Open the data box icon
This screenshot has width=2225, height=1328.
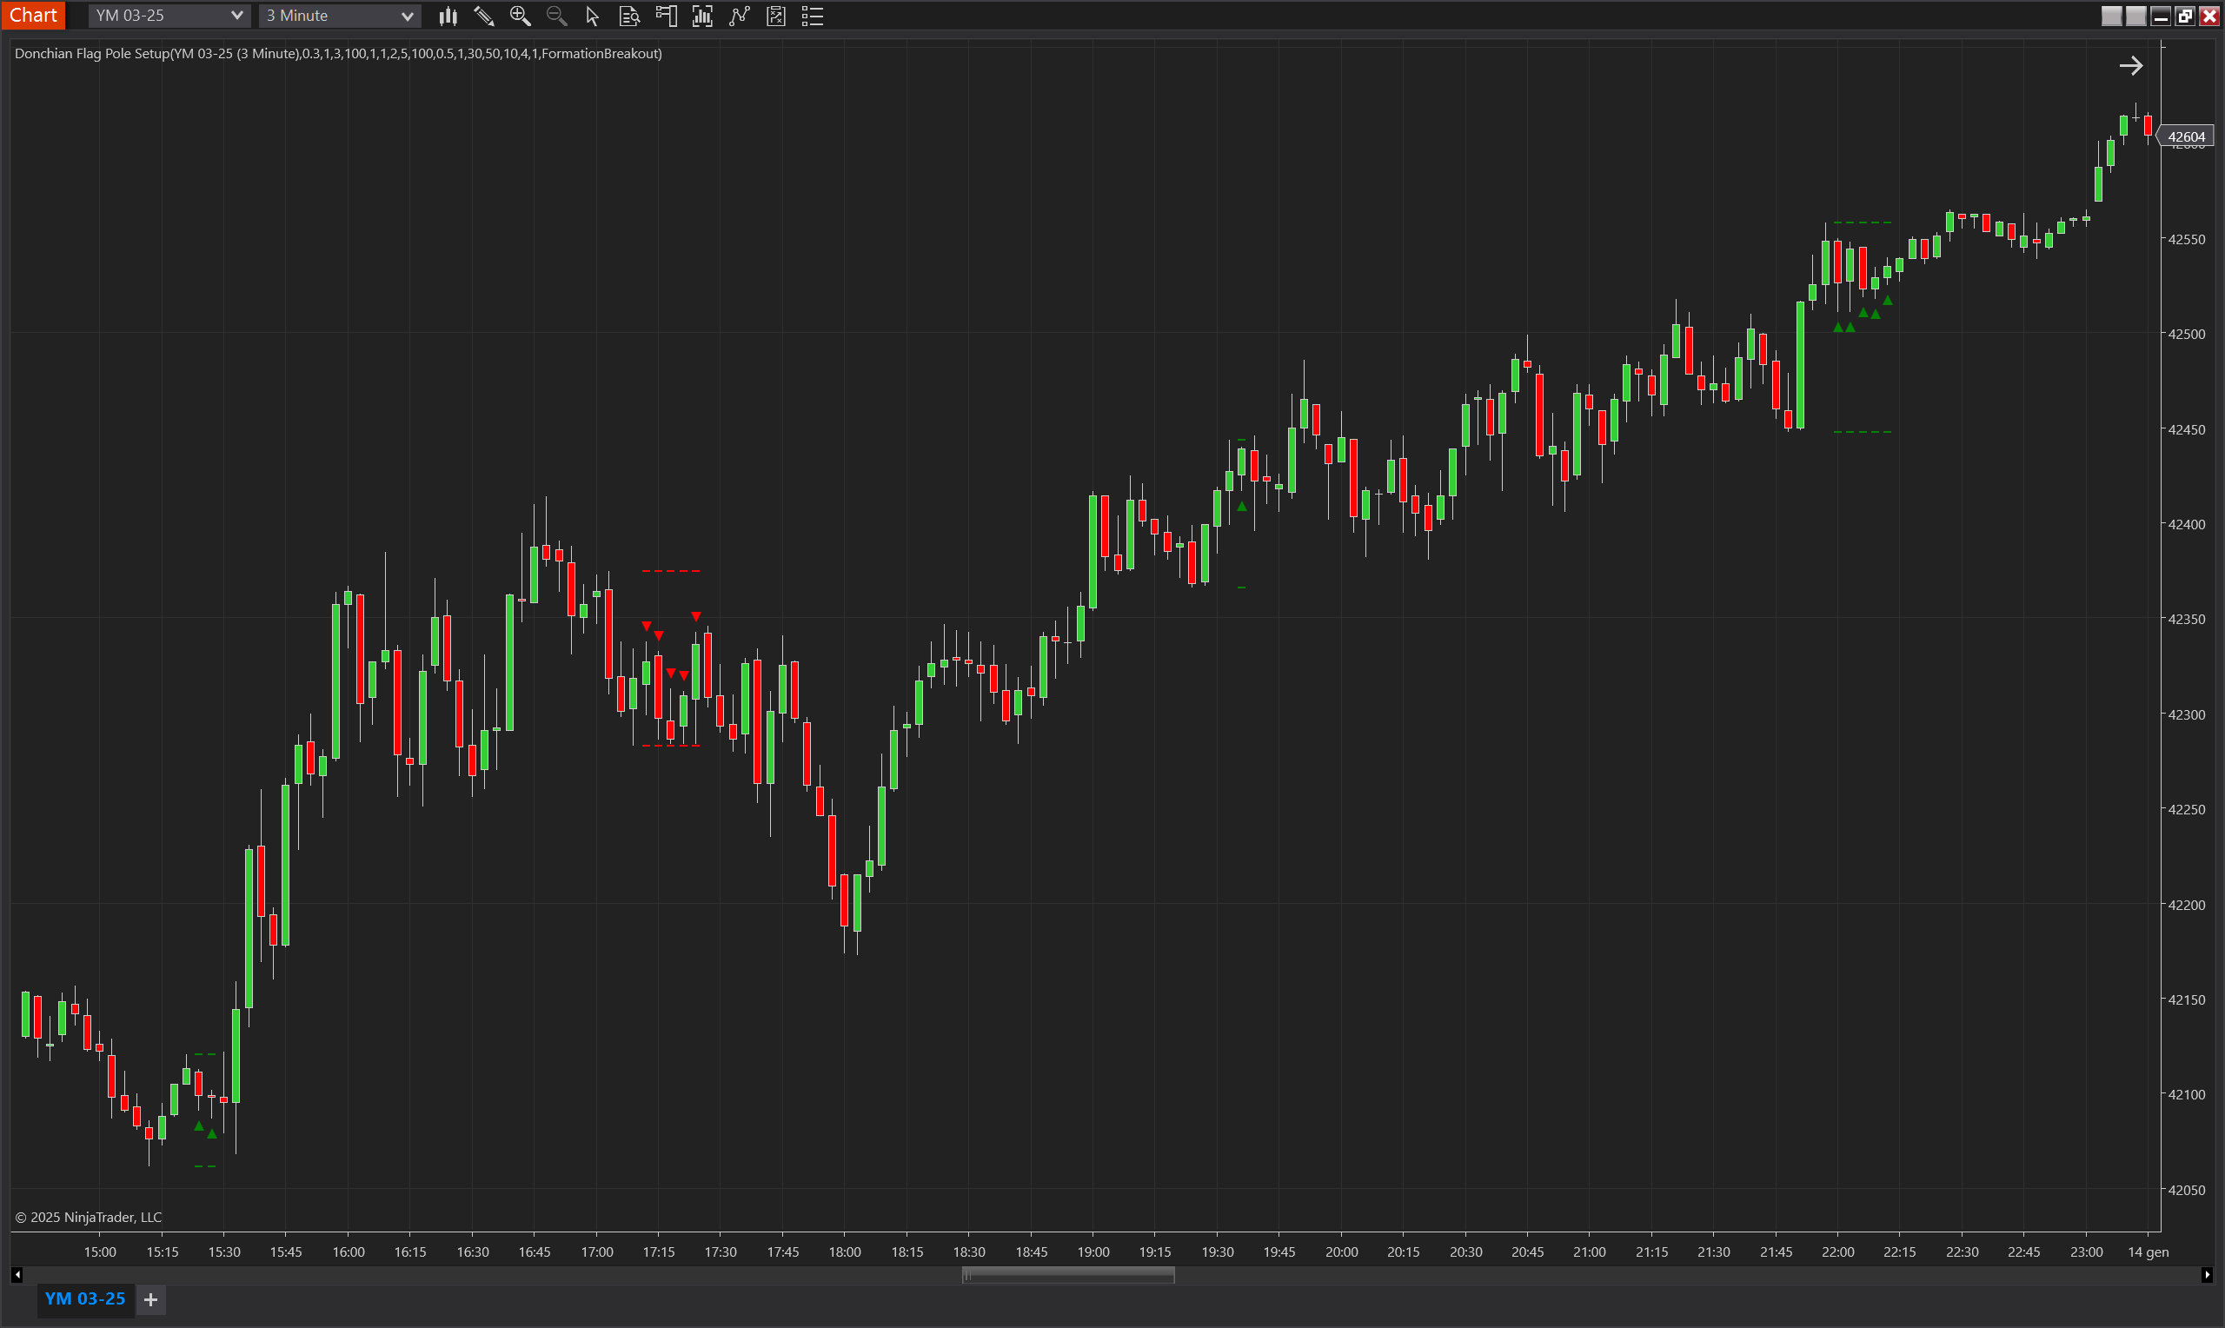629,17
